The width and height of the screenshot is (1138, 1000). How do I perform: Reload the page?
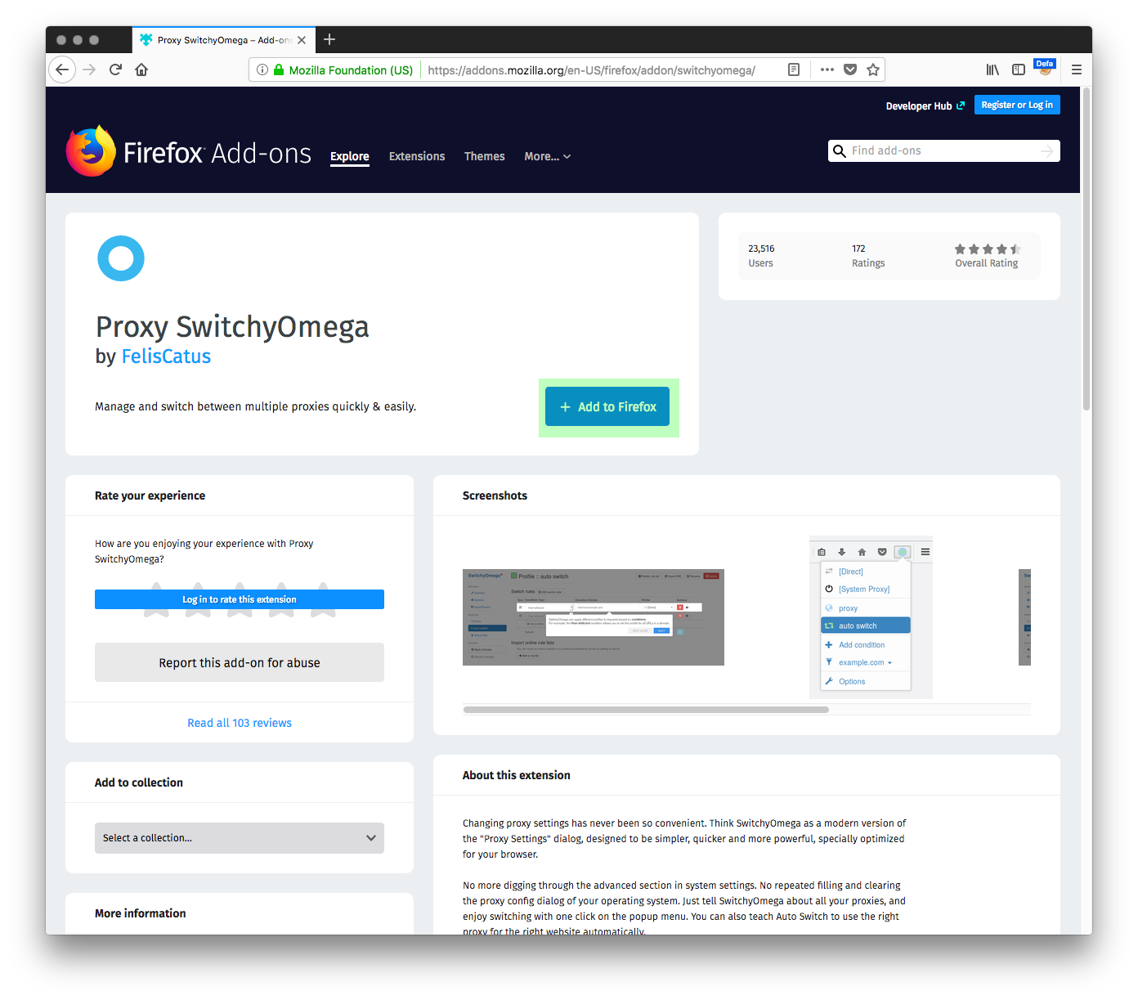pyautogui.click(x=114, y=70)
